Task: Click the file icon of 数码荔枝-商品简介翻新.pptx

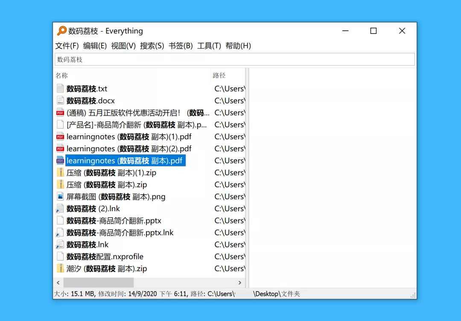Action: [x=60, y=221]
